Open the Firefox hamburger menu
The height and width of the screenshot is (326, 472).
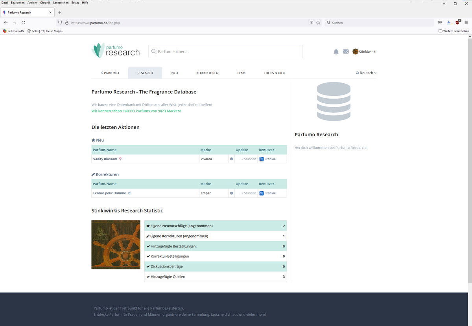466,23
